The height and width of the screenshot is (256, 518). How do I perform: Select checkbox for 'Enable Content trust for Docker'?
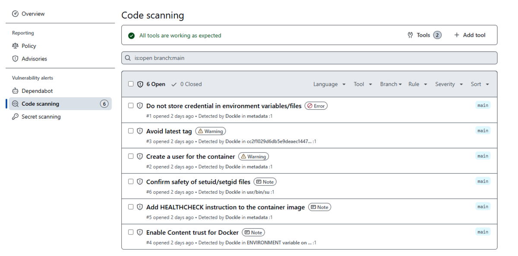click(x=131, y=232)
